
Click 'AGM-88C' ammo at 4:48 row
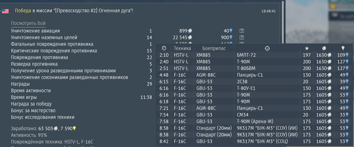click(x=206, y=75)
